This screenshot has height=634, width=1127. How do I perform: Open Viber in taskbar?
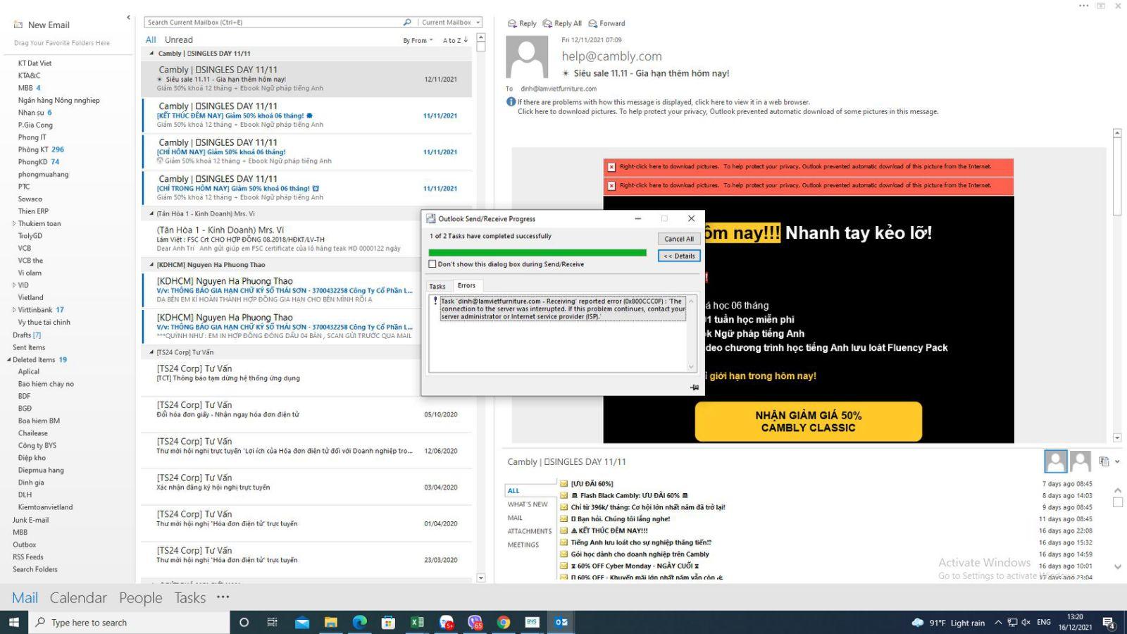(x=475, y=622)
